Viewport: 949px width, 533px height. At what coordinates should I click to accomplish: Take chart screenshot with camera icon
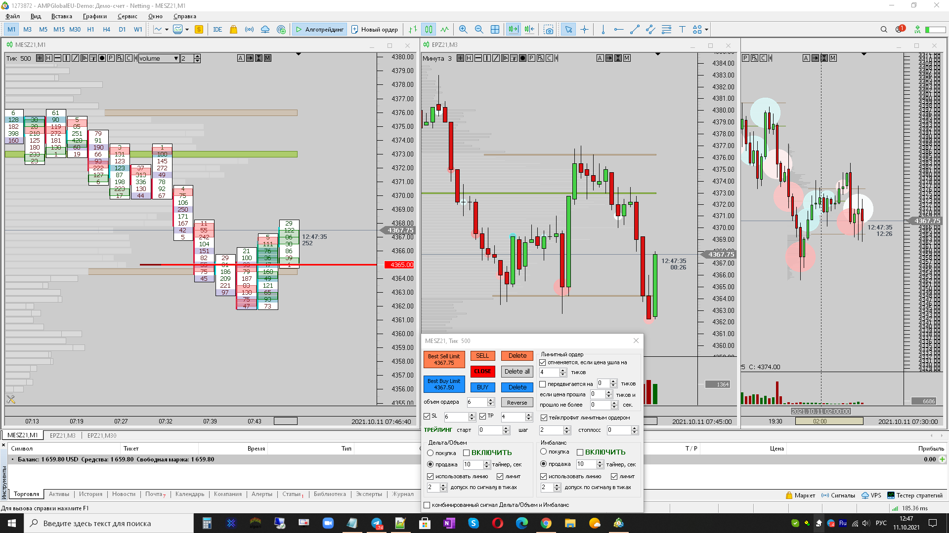[549, 30]
